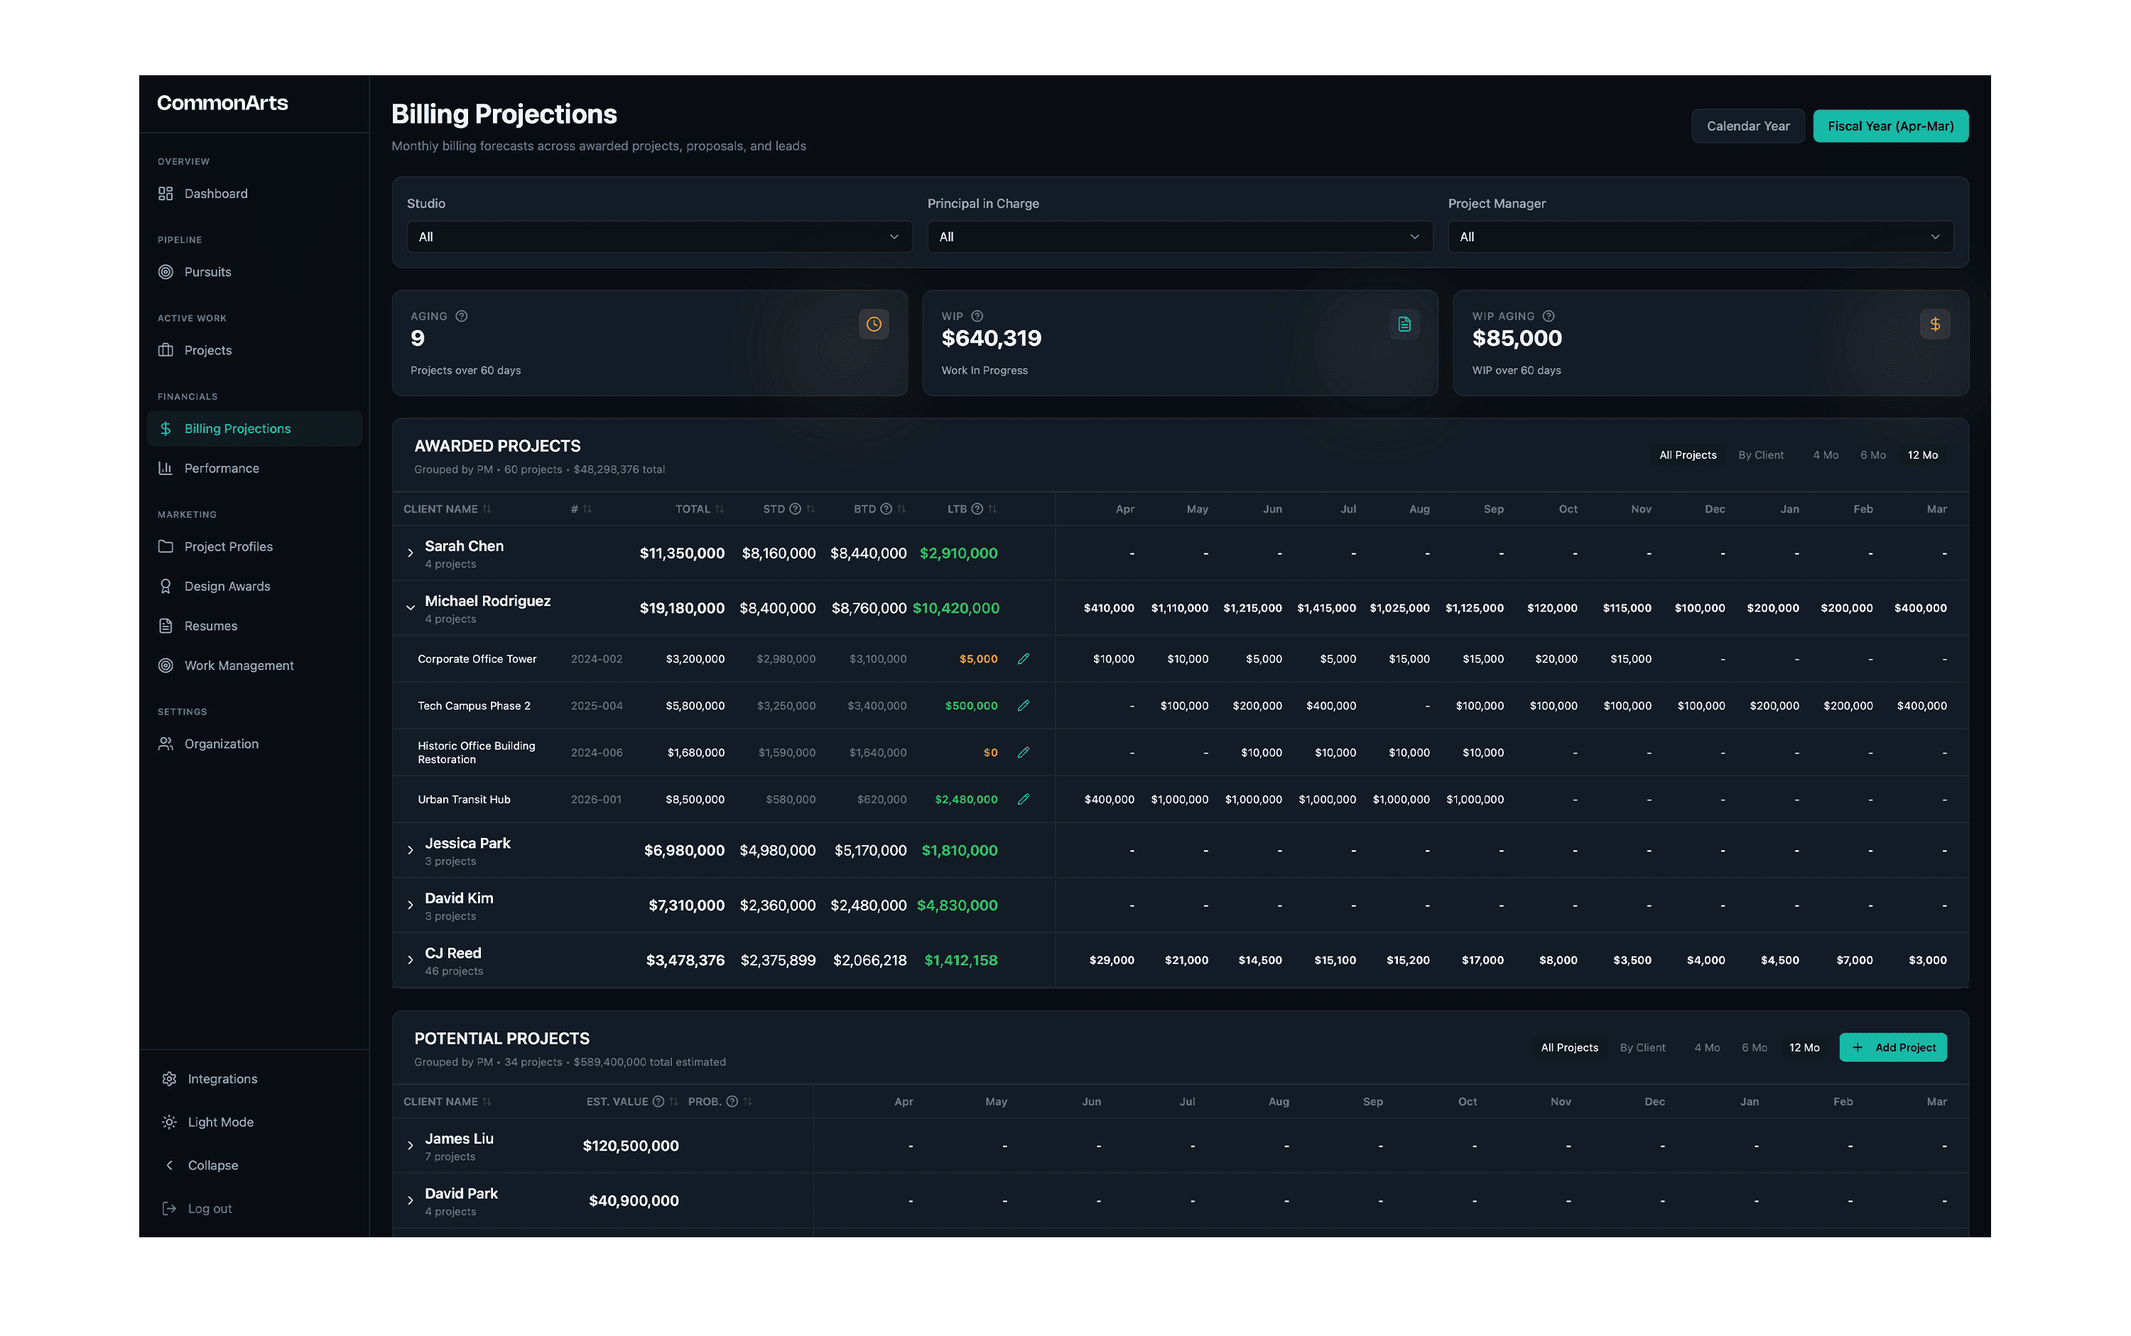2131x1336 pixels.
Task: Expand the CJ Reed group row
Action: pyautogui.click(x=411, y=960)
